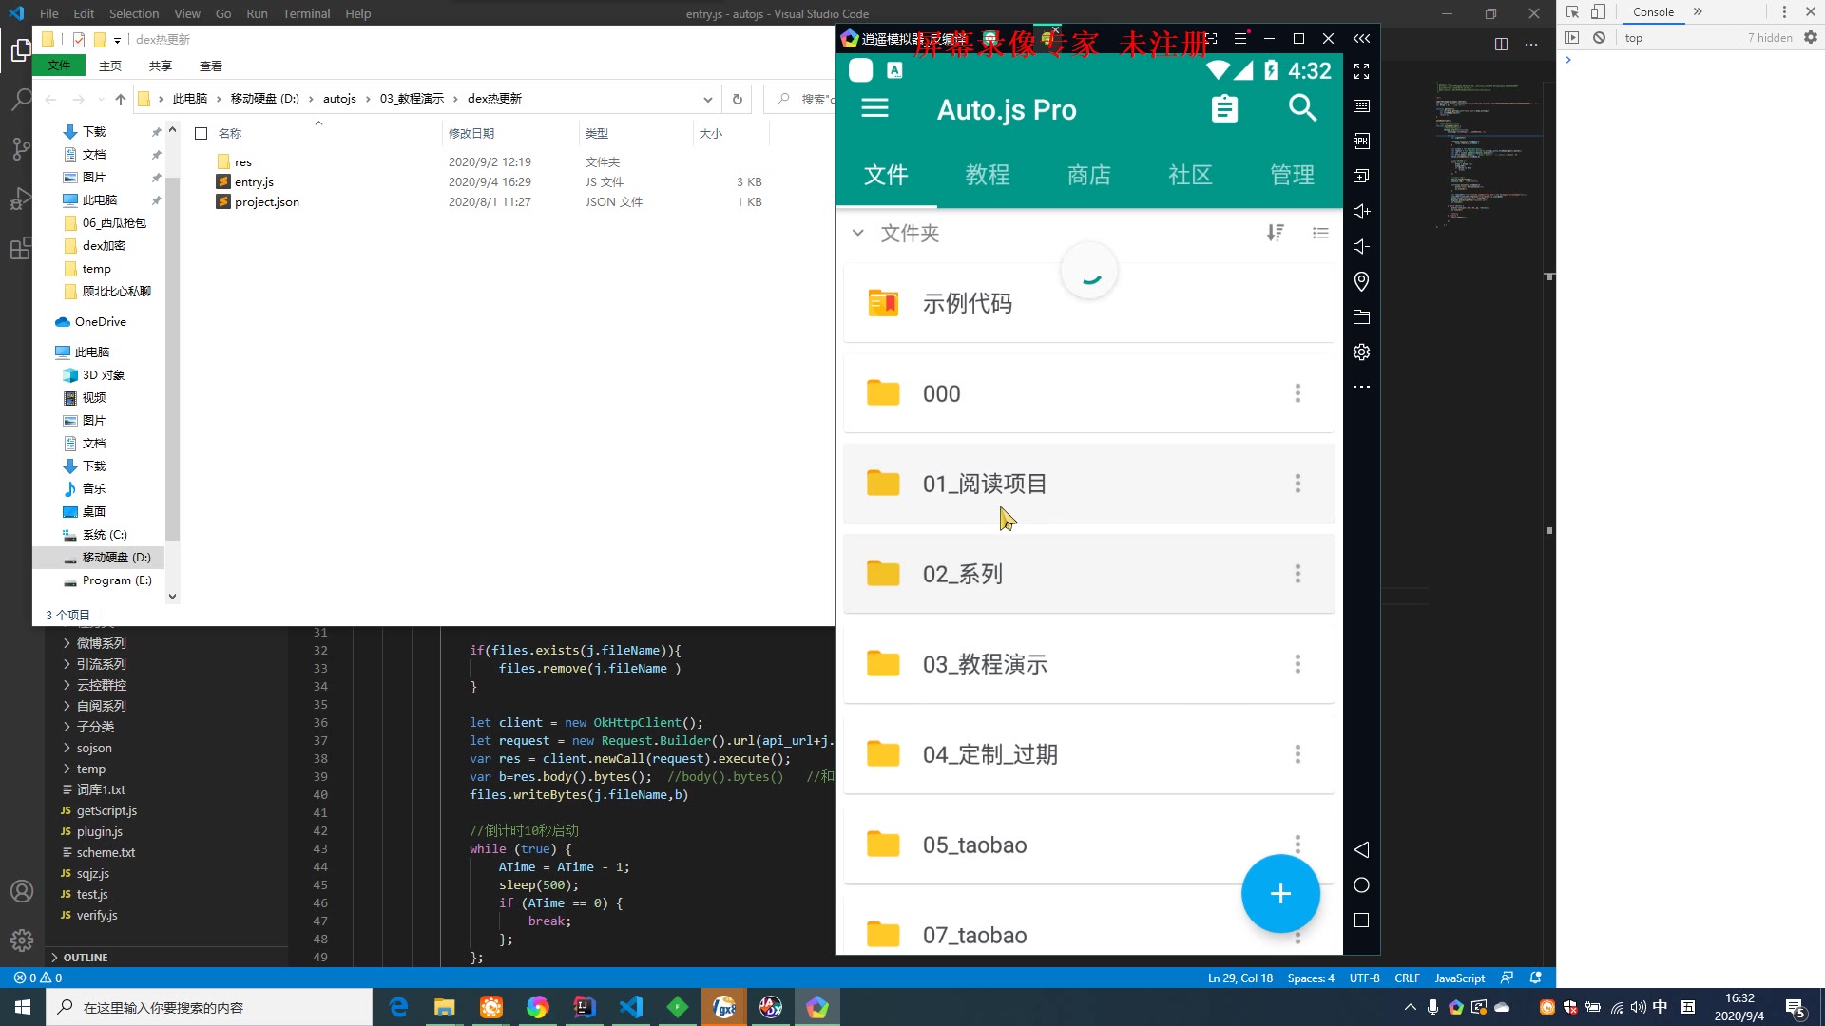The image size is (1825, 1026).
Task: Expand the 微博系列 folder in VS Code explorer
Action: coord(101,643)
